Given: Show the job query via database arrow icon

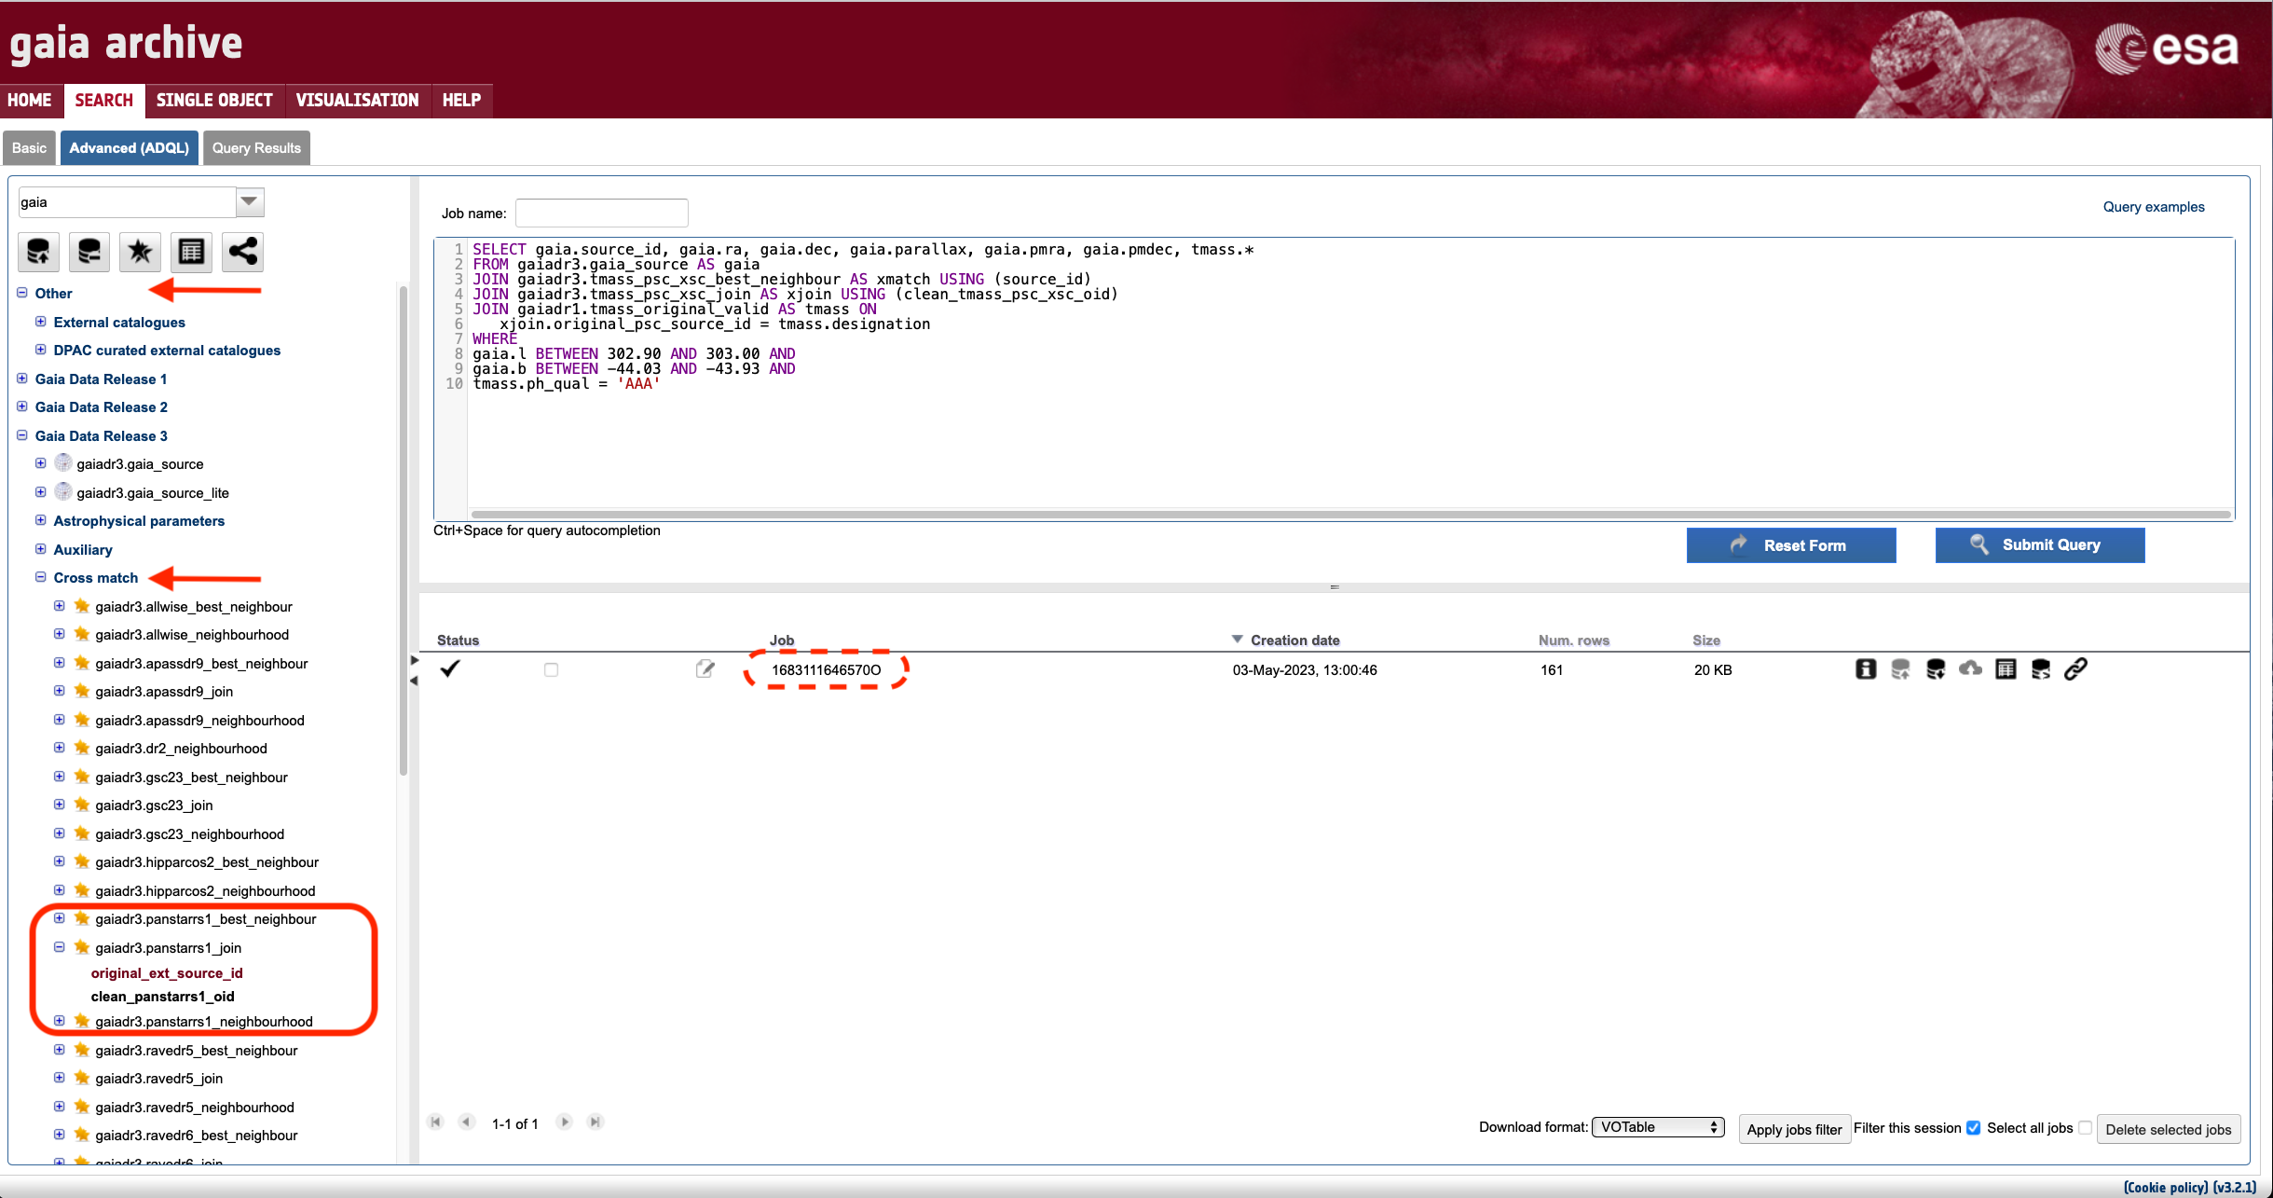Looking at the screenshot, I should click(2040, 668).
